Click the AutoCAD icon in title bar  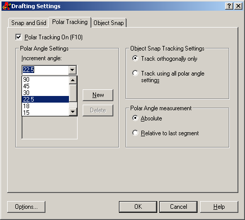pos(6,6)
